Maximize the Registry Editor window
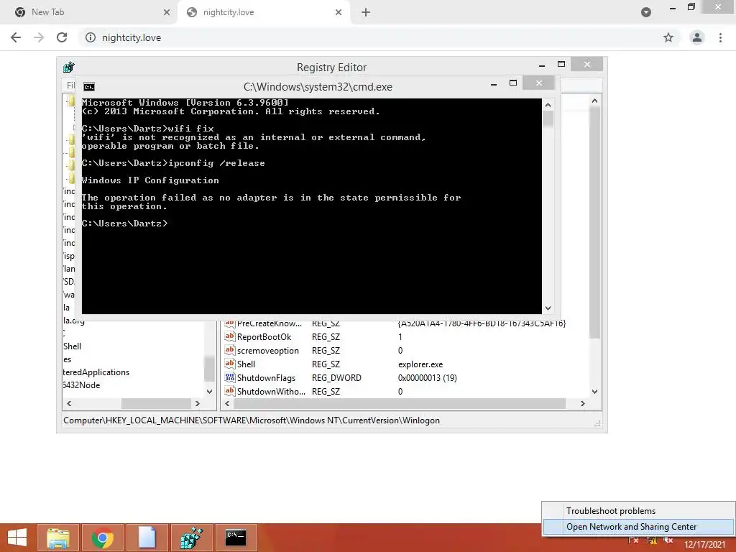Image resolution: width=736 pixels, height=552 pixels. pyautogui.click(x=561, y=64)
